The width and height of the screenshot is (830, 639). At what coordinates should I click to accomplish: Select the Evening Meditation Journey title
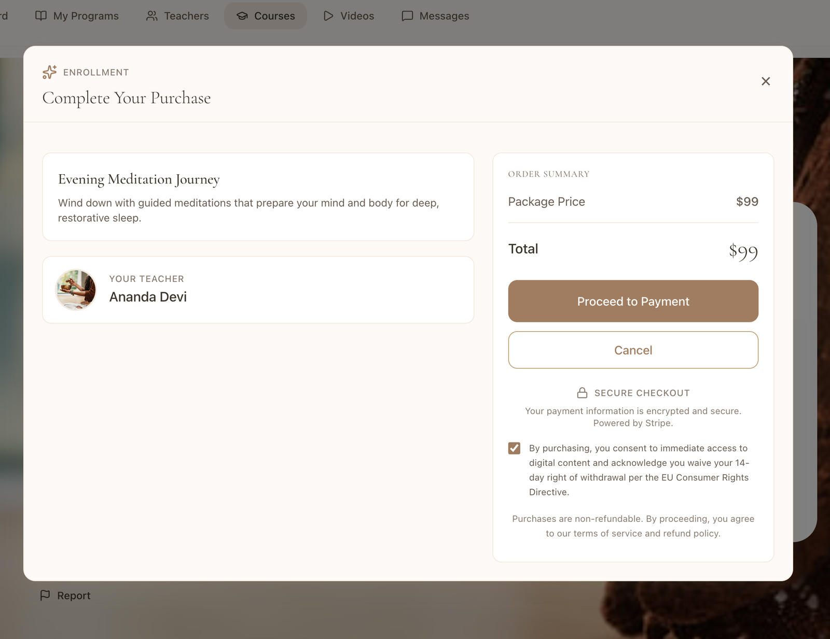(x=139, y=179)
